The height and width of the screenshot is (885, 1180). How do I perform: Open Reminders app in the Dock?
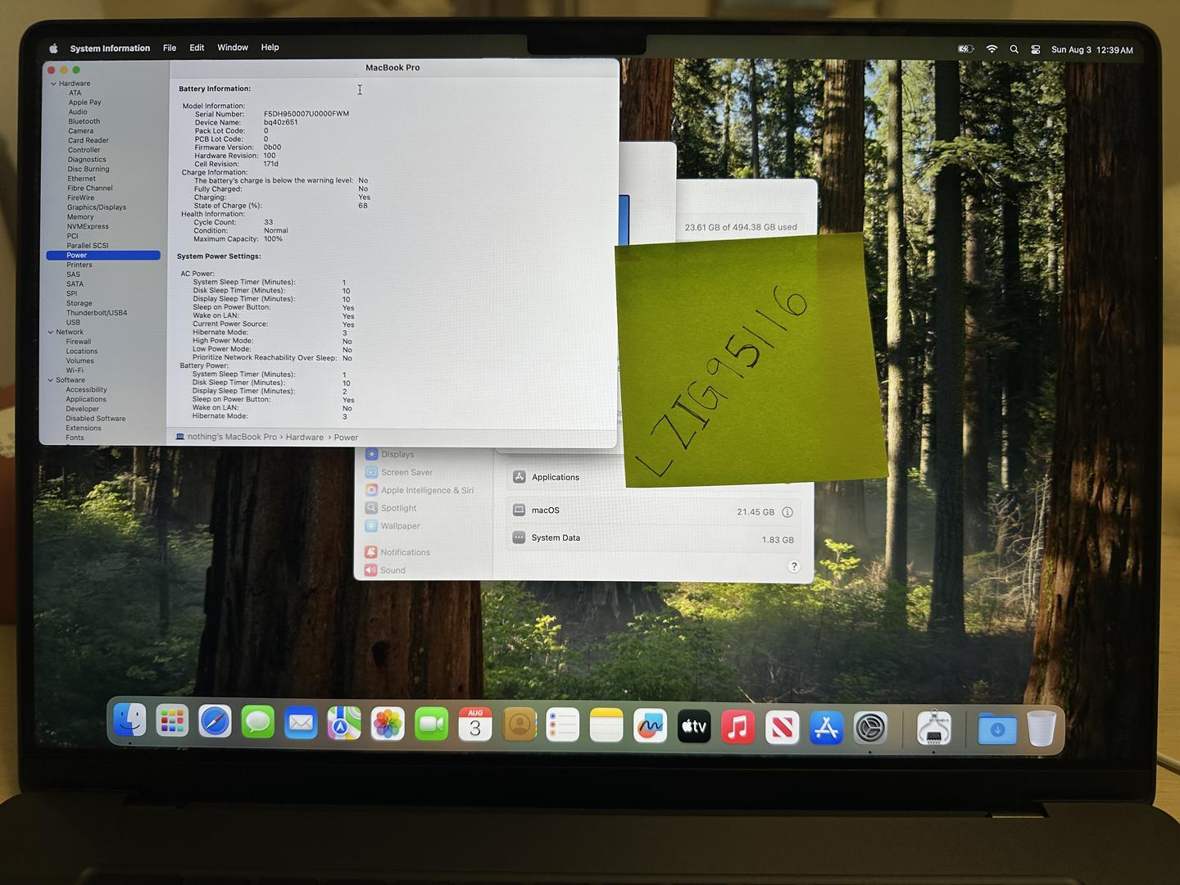[x=563, y=725]
